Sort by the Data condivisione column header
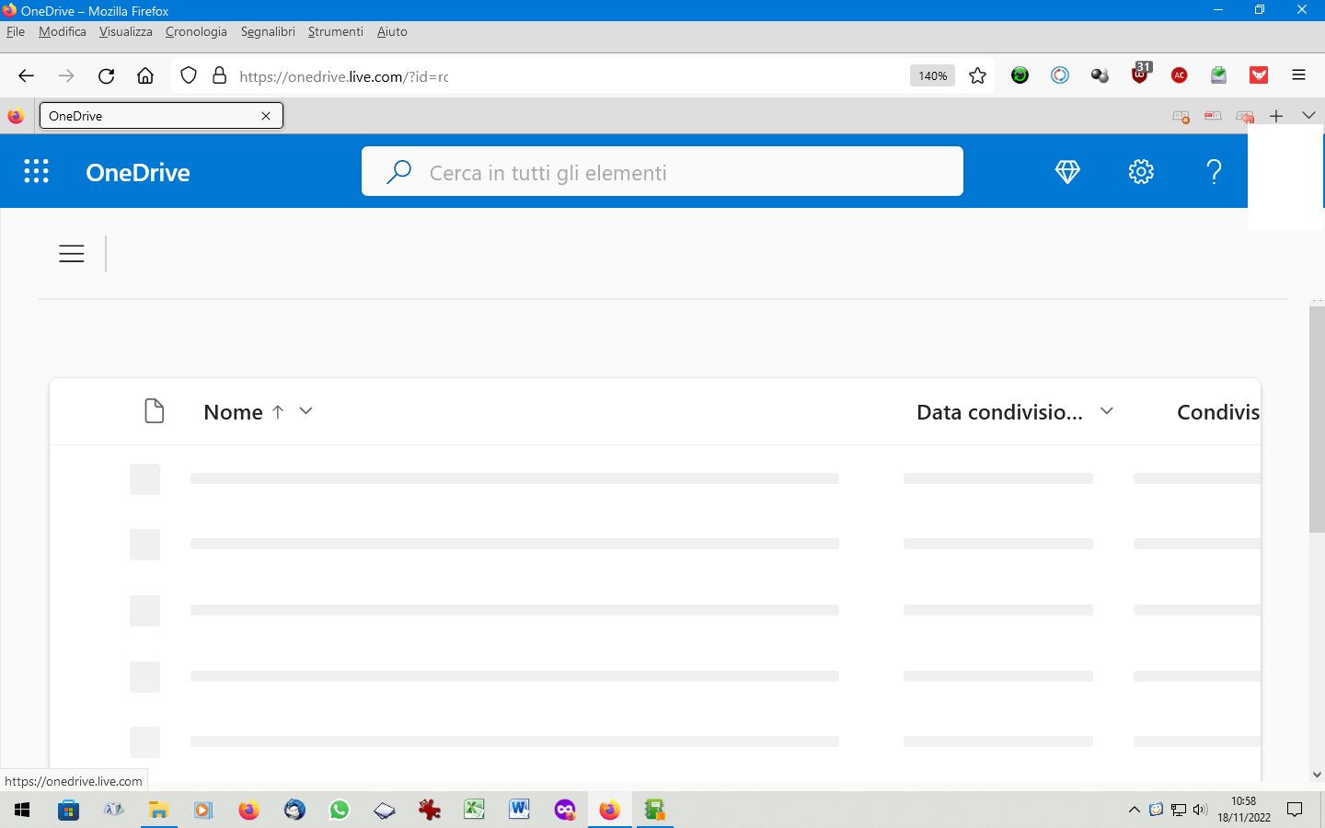The width and height of the screenshot is (1325, 828). [x=999, y=412]
